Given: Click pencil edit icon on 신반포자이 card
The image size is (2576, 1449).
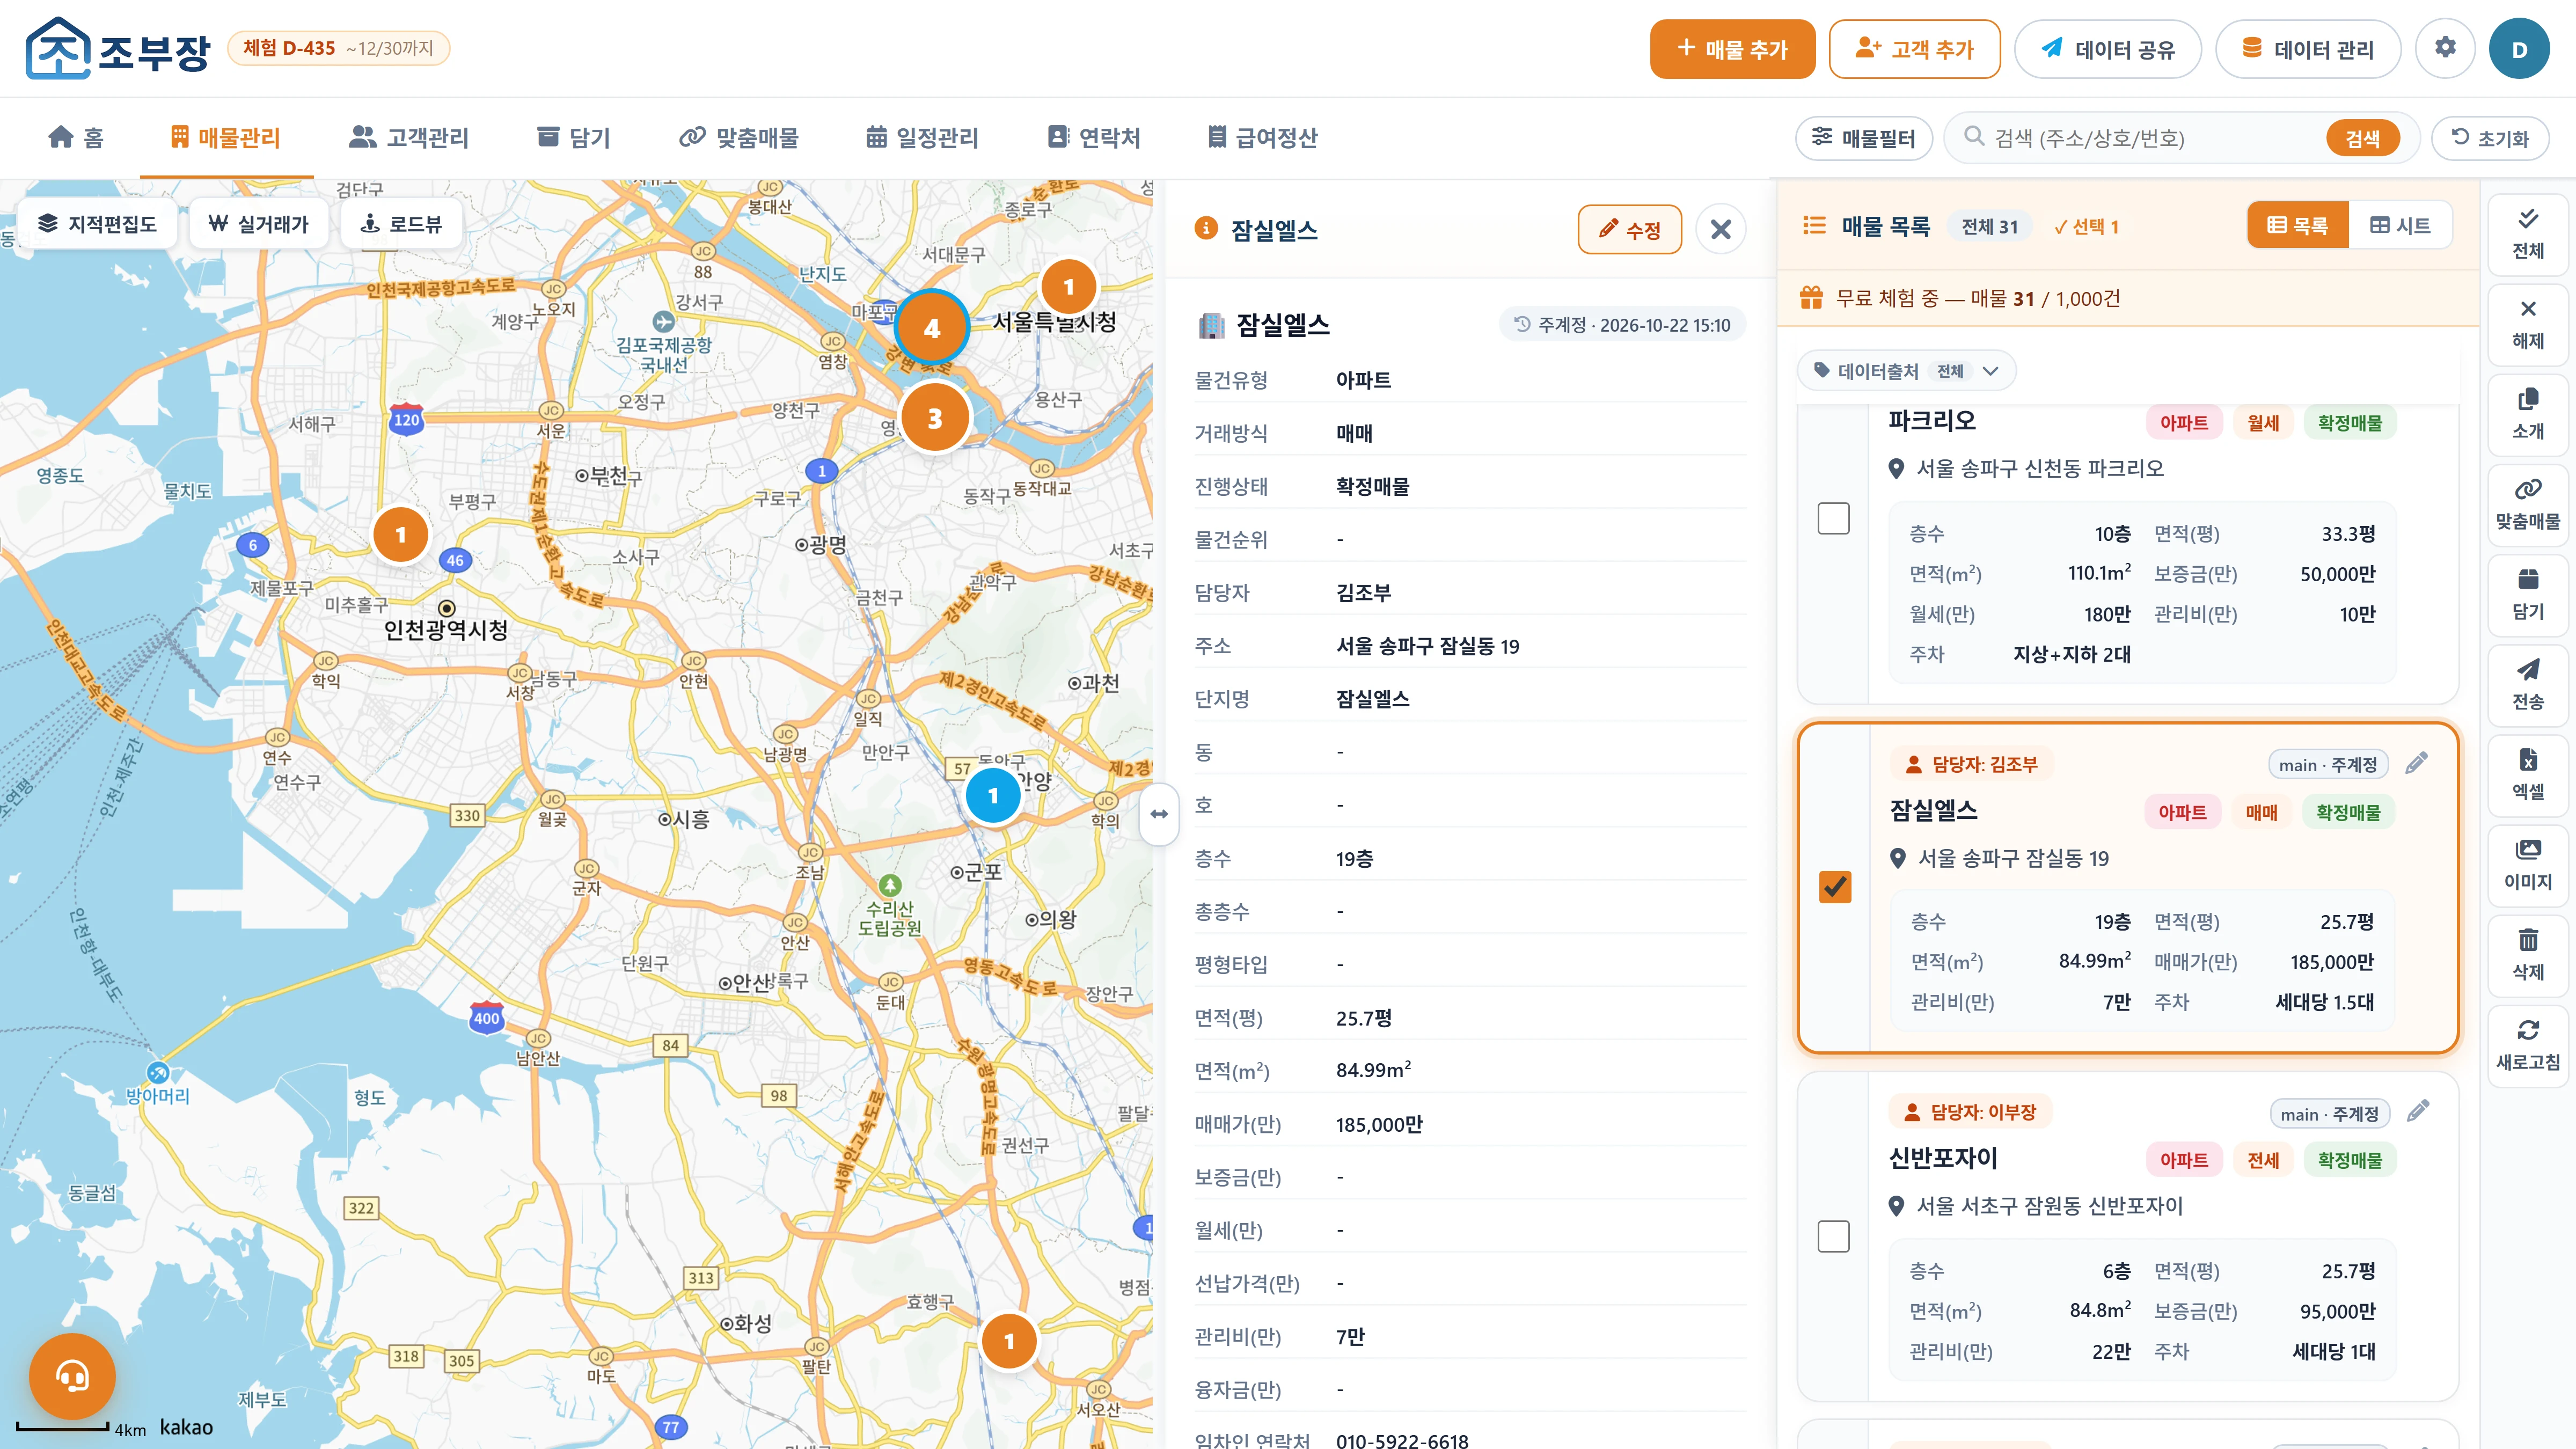Looking at the screenshot, I should click(2418, 1111).
